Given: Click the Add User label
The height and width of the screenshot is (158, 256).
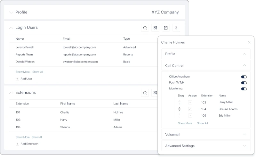Looking at the screenshot, I should [26, 79].
